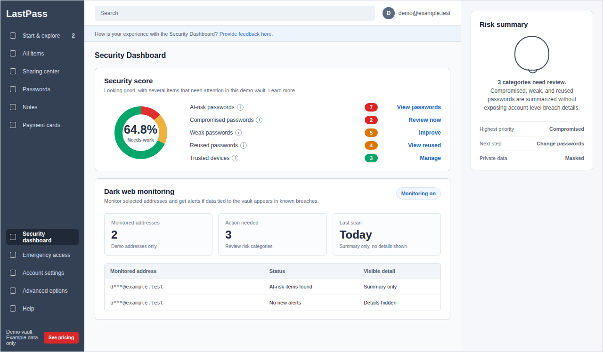Click Manage link for trusted devices
Image resolution: width=603 pixels, height=352 pixels.
coord(430,158)
